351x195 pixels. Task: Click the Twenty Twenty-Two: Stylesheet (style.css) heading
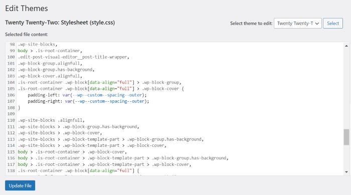click(60, 23)
